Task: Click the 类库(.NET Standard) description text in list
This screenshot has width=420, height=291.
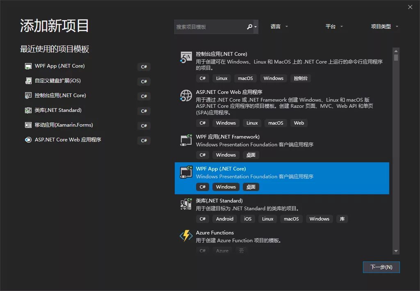Action: (248, 209)
